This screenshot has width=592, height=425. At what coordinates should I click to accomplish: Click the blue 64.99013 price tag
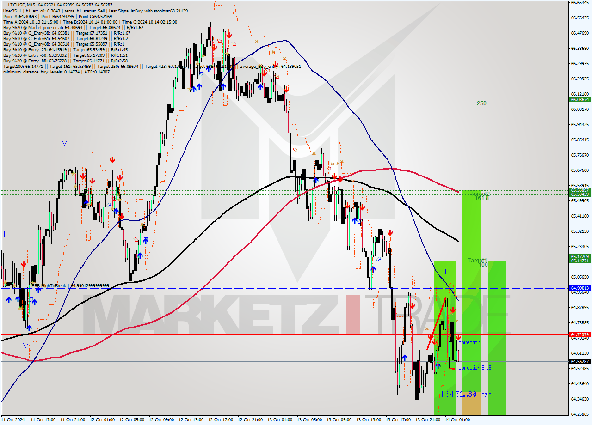580,288
